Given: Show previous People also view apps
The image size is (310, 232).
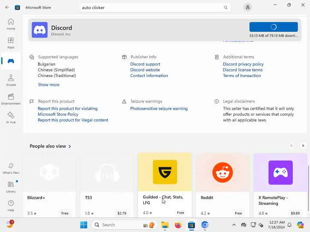Looking at the screenshot, I should [291, 146].
